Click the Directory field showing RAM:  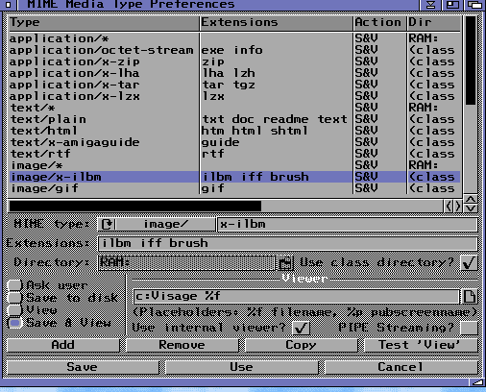click(186, 263)
